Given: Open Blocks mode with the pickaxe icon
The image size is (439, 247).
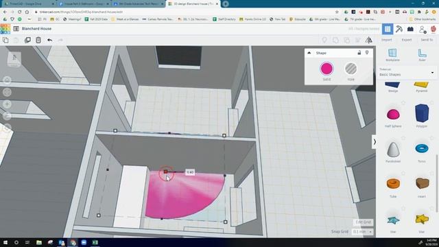Looking at the screenshot, I should 399,29.
